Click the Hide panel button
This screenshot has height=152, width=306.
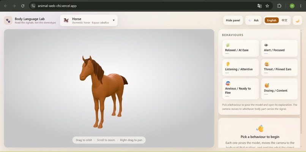click(x=233, y=20)
